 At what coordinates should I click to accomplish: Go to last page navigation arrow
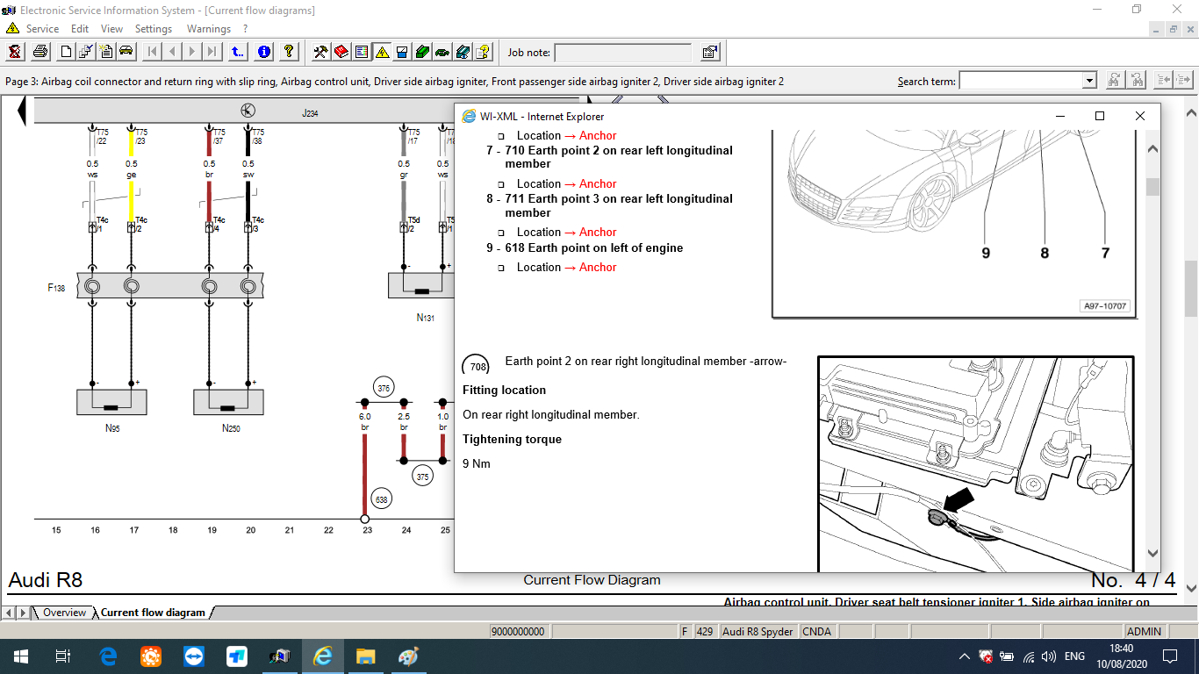point(212,52)
